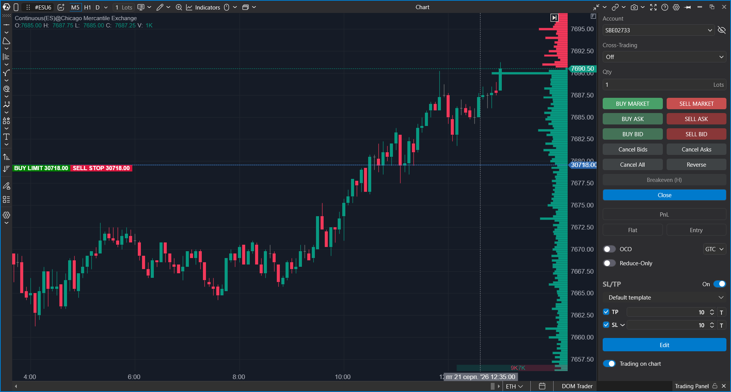
Task: Open the GTC time-in-force dropdown
Action: coord(714,249)
